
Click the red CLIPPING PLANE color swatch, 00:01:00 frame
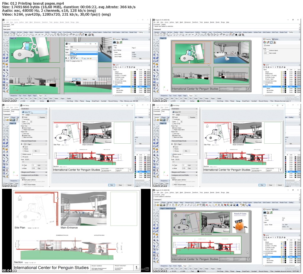[x=135, y=77]
